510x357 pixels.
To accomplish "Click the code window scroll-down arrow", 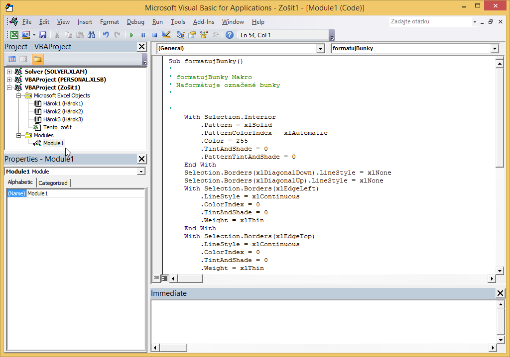I will (x=500, y=270).
